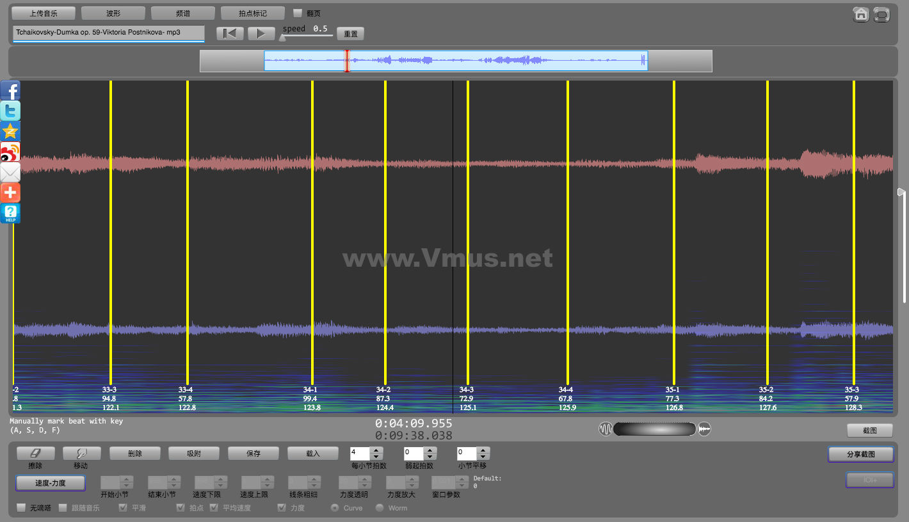The image size is (909, 522).
Task: Click the Twitter share icon
Action: 10,111
